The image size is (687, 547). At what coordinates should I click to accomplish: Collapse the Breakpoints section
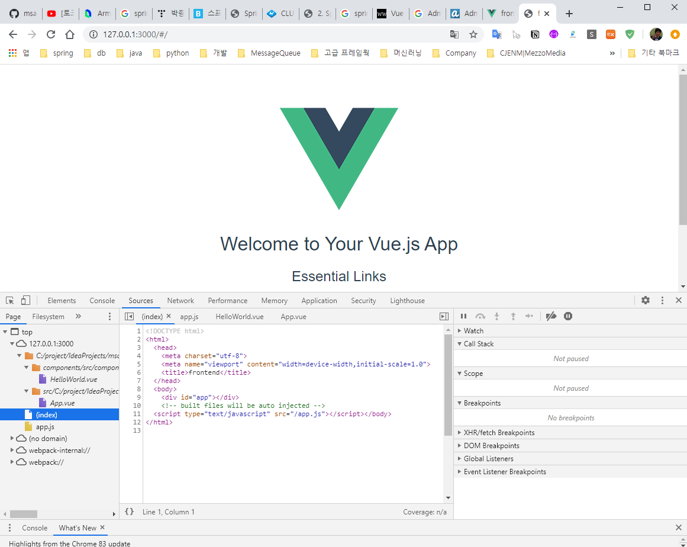pyautogui.click(x=570, y=403)
